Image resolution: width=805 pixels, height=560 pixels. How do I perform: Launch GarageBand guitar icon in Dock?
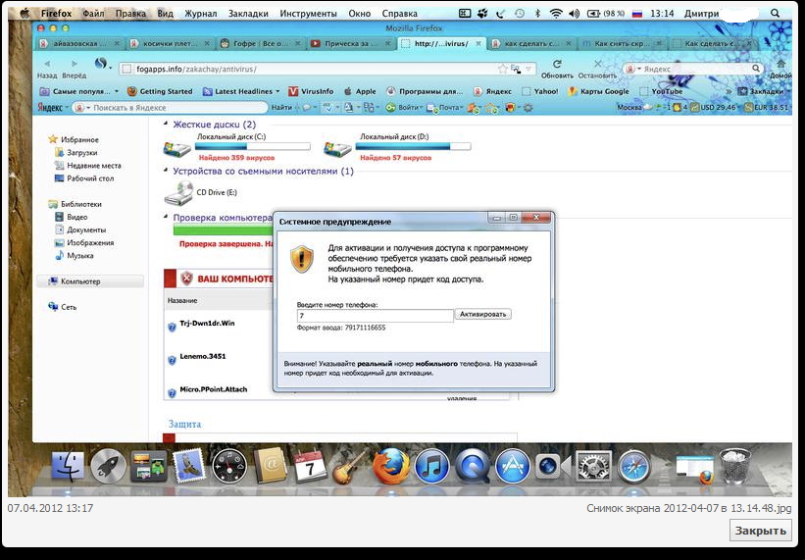pos(351,466)
